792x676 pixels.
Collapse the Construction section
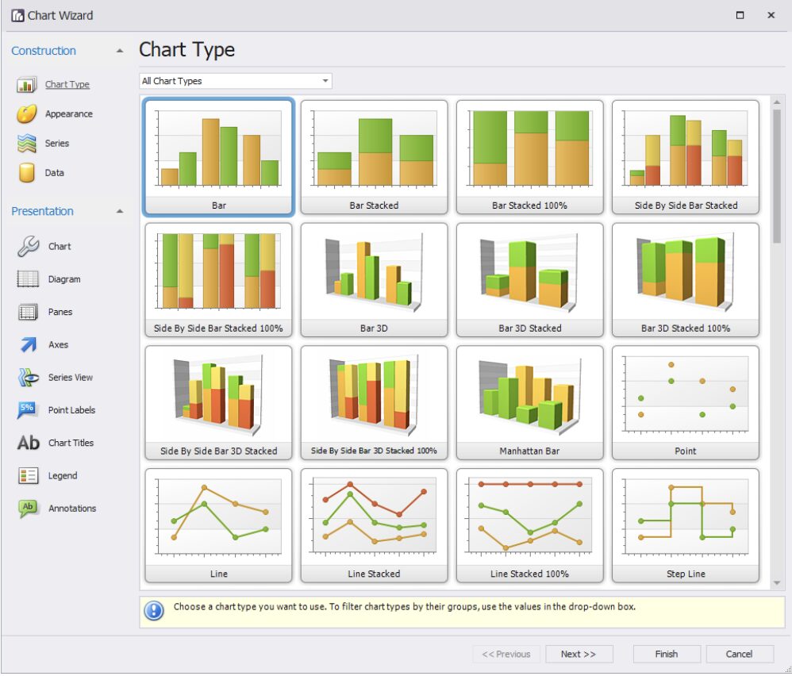pyautogui.click(x=120, y=51)
